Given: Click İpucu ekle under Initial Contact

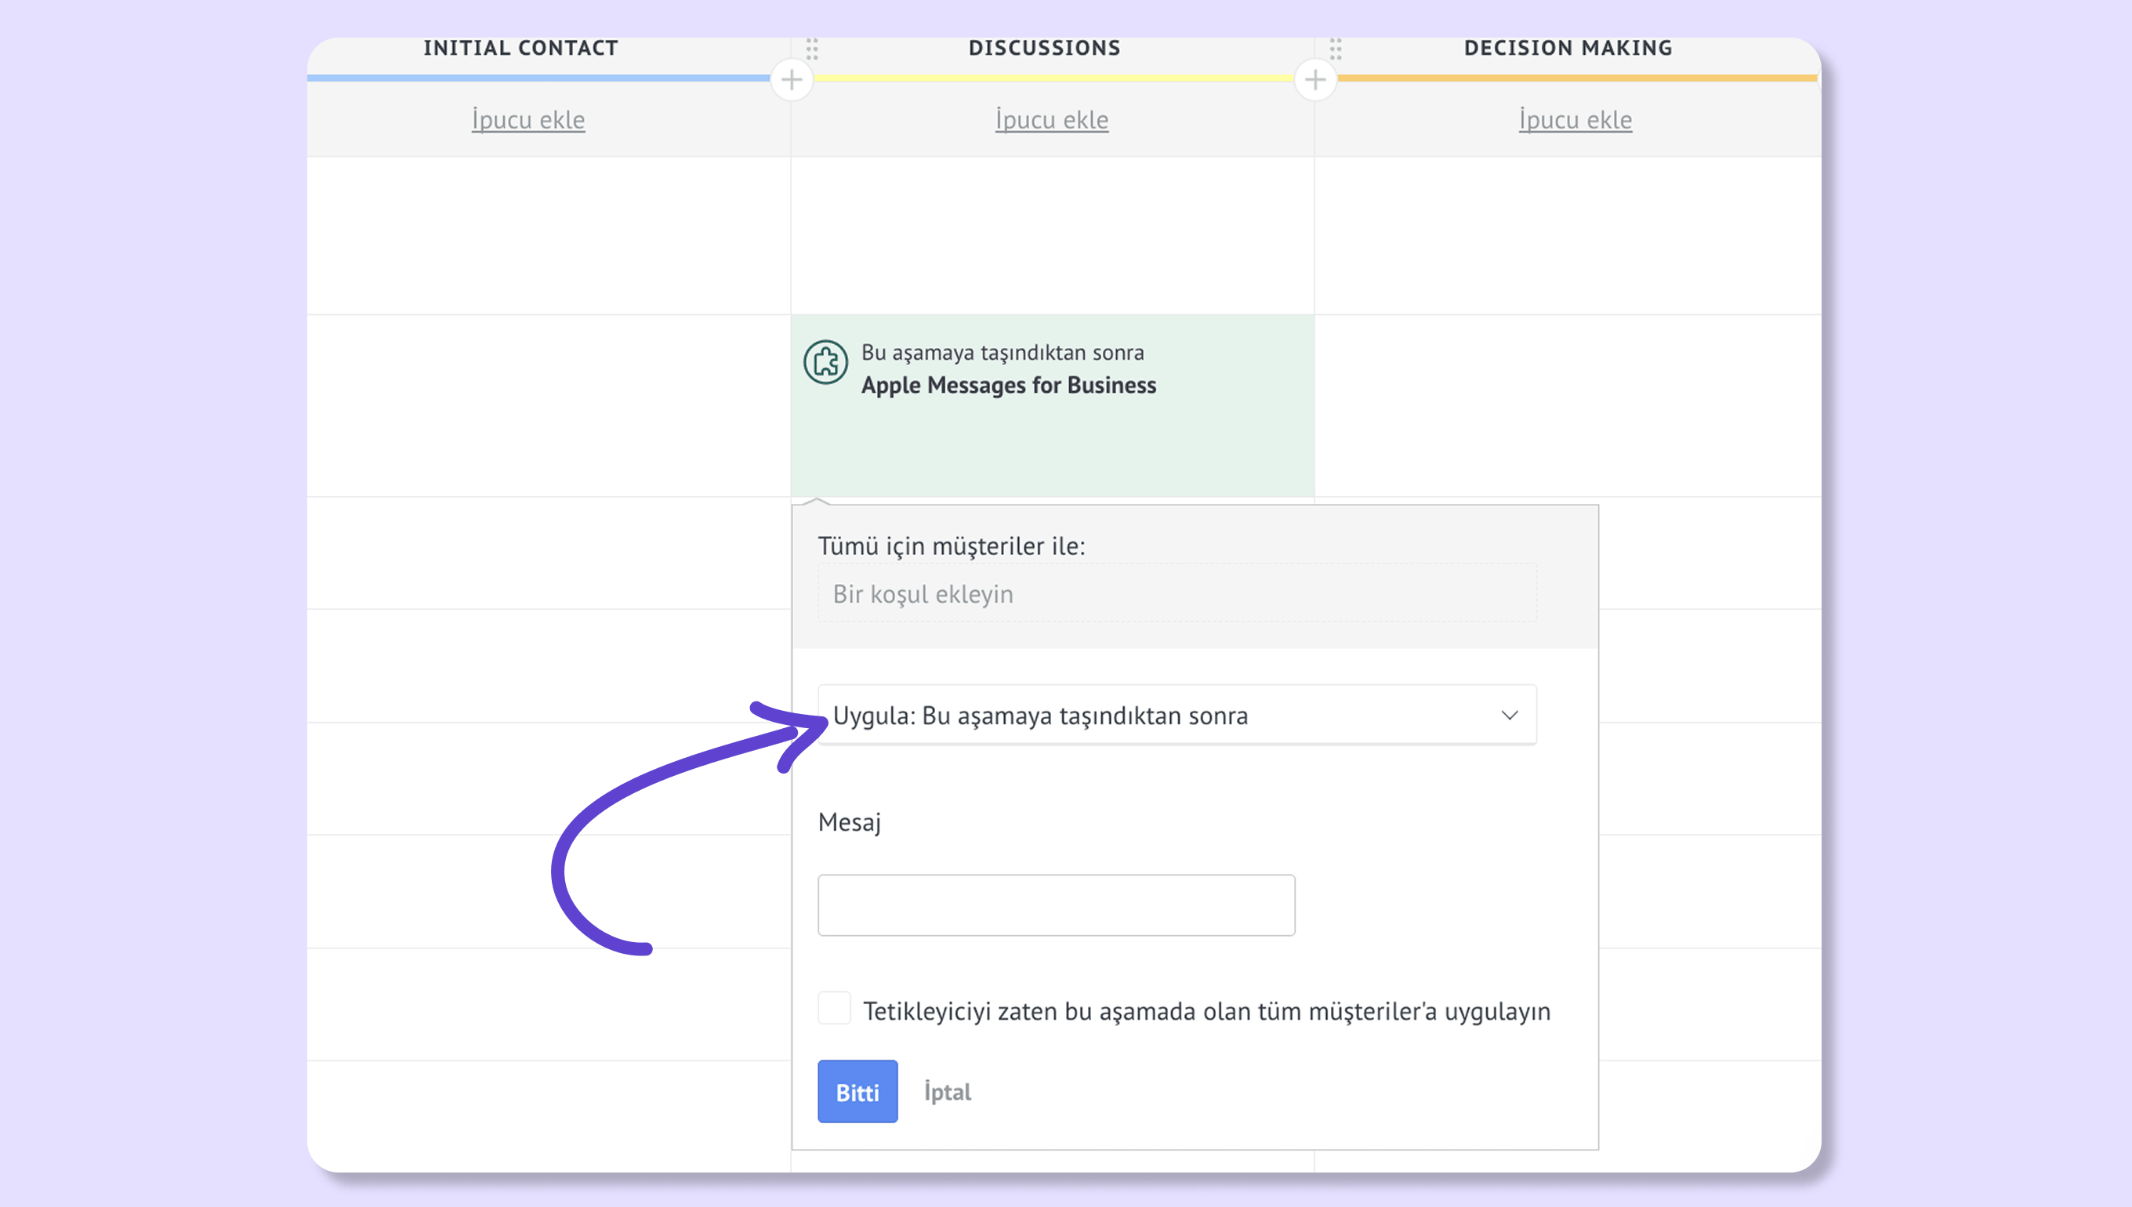Looking at the screenshot, I should point(528,120).
